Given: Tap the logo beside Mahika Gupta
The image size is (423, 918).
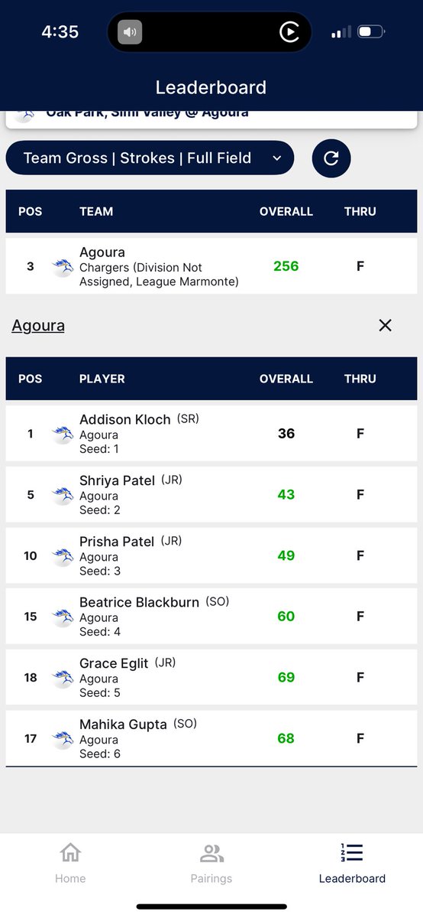Looking at the screenshot, I should pos(63,739).
